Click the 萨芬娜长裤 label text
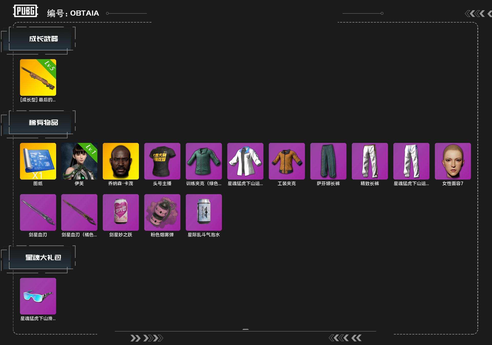The image size is (492, 345). click(328, 183)
